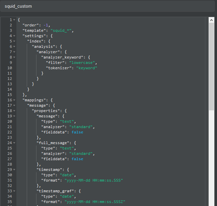Fold the inner "message" block on line 19
Viewport: 217px width, 206px height.
coord(14,116)
